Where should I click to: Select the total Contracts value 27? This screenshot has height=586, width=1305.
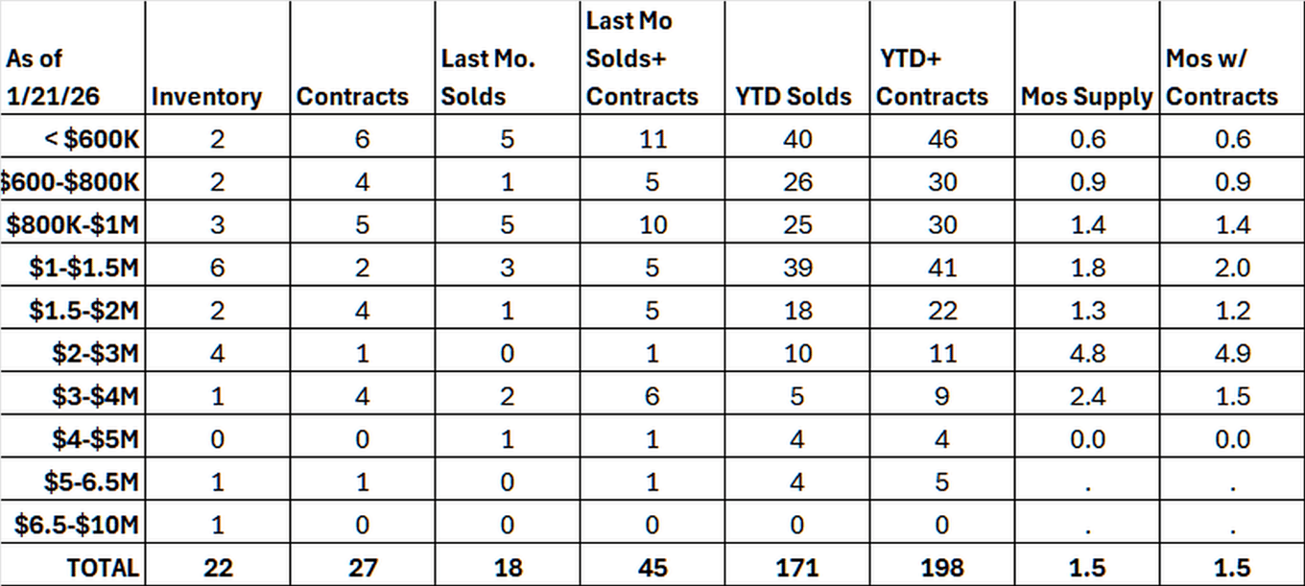[x=362, y=567]
